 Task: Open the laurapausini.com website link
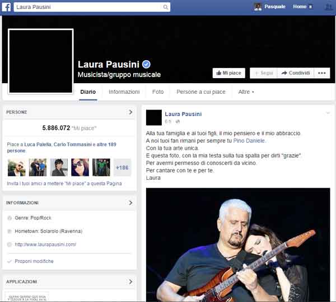click(45, 245)
